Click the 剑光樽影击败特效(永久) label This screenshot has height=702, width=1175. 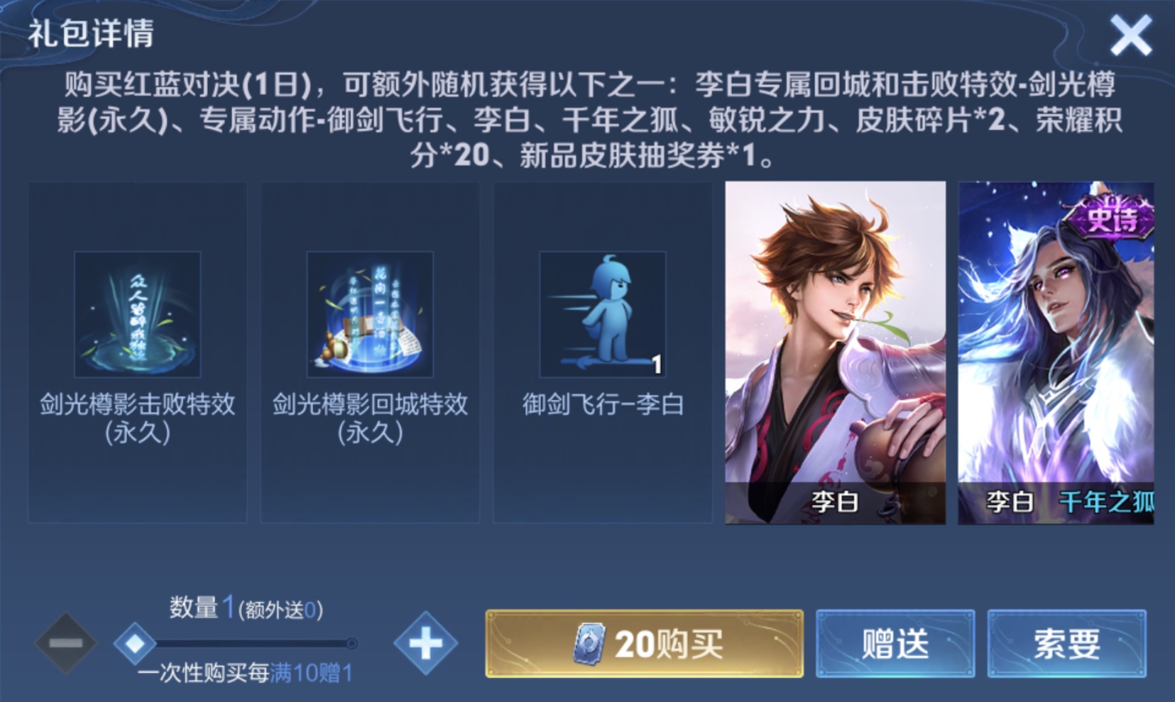pyautogui.click(x=137, y=418)
